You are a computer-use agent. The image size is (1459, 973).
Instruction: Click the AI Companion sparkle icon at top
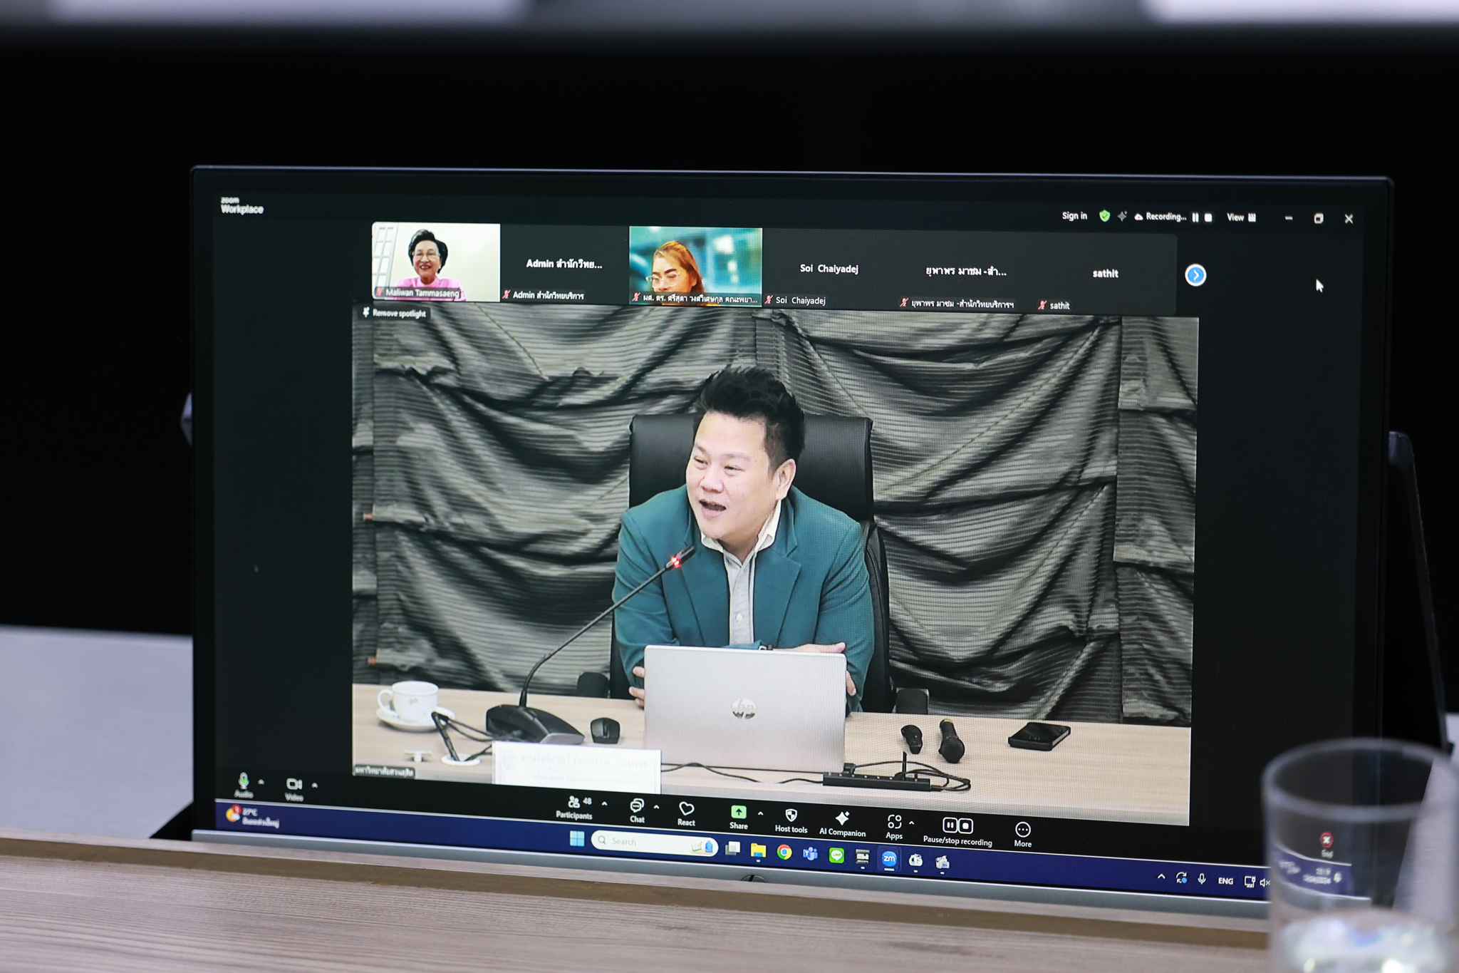tap(1122, 216)
